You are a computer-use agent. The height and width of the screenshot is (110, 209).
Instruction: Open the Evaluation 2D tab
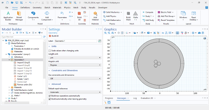coord(147,98)
